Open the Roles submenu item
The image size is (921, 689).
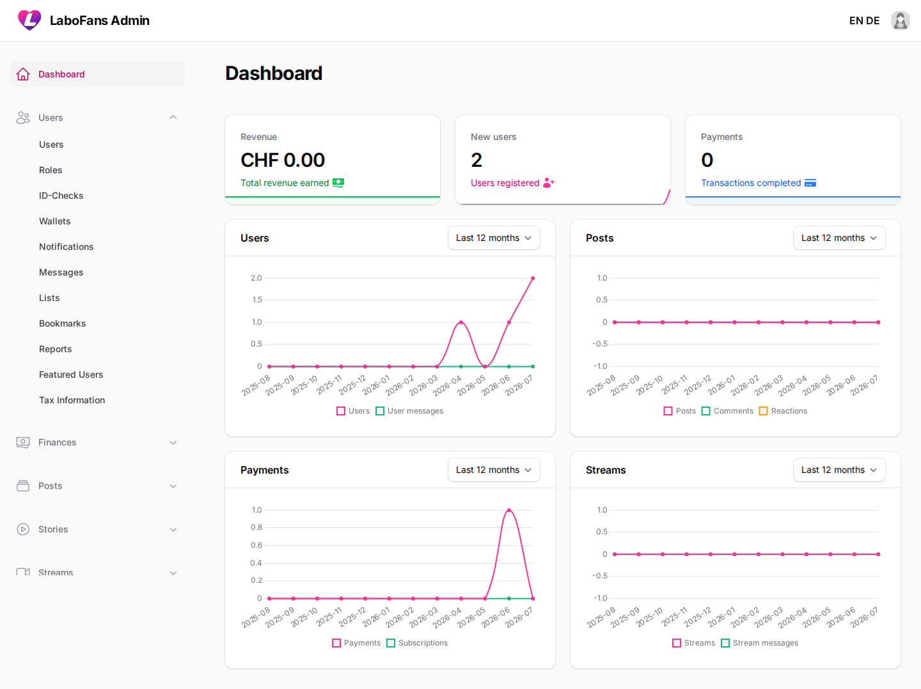tap(51, 170)
